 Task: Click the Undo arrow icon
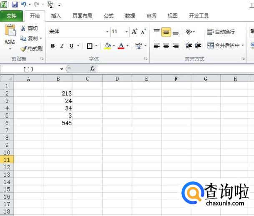tap(23, 4)
